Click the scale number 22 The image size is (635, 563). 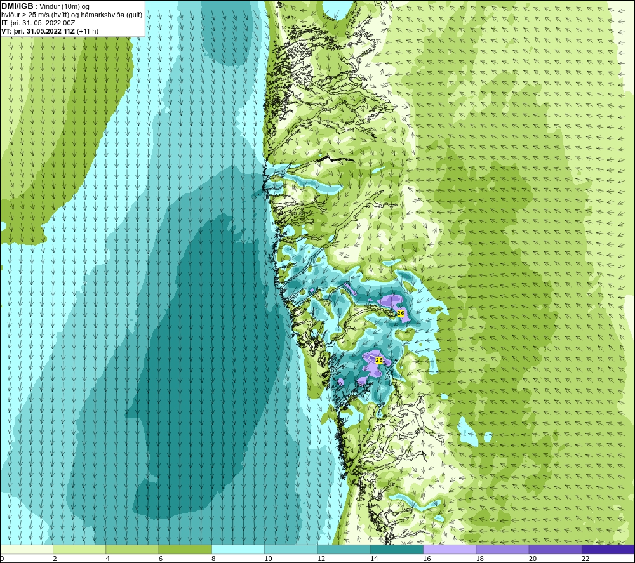pyautogui.click(x=586, y=559)
